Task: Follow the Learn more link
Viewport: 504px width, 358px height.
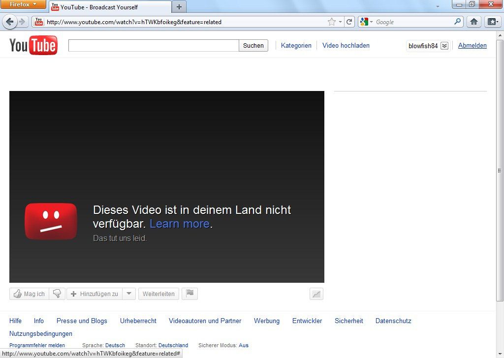Action: click(179, 224)
